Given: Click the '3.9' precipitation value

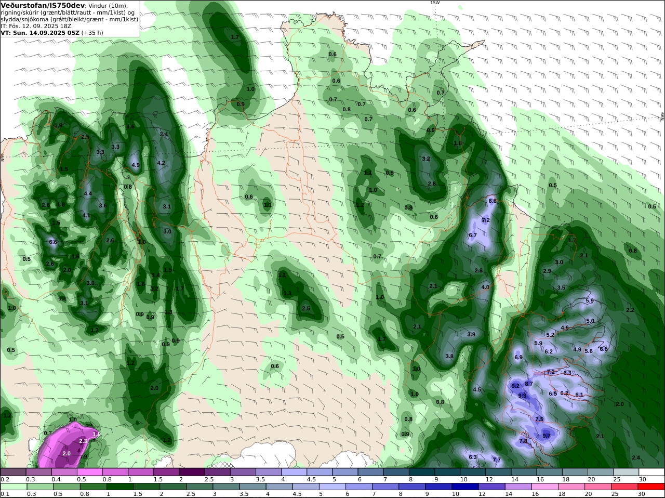Looking at the screenshot, I should tap(471, 334).
